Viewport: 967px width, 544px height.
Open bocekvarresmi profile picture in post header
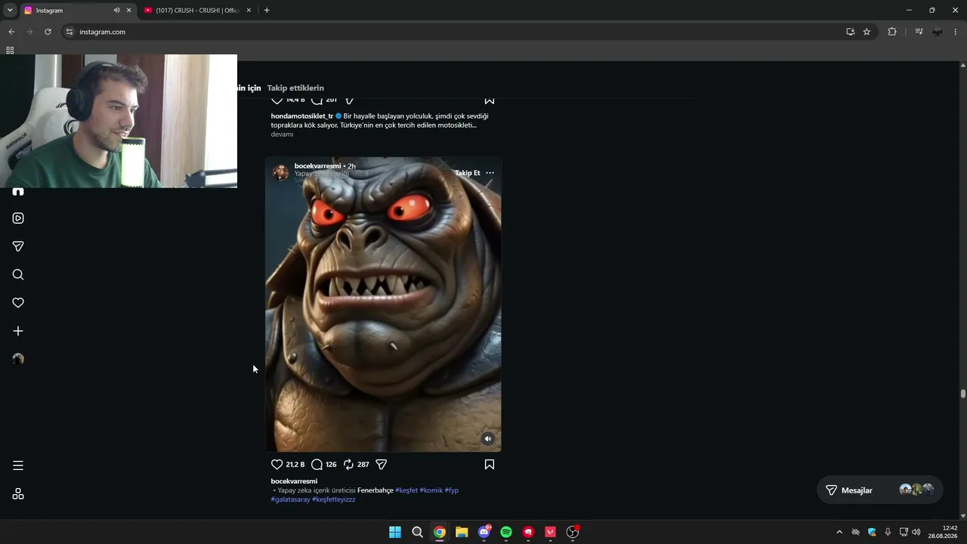click(281, 173)
